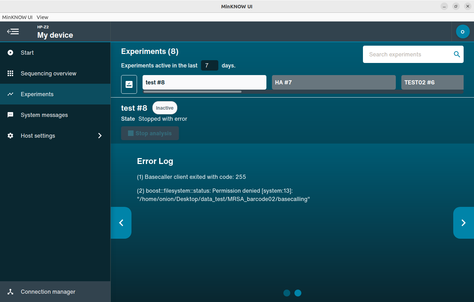Click the Host settings gear icon

click(x=10, y=136)
